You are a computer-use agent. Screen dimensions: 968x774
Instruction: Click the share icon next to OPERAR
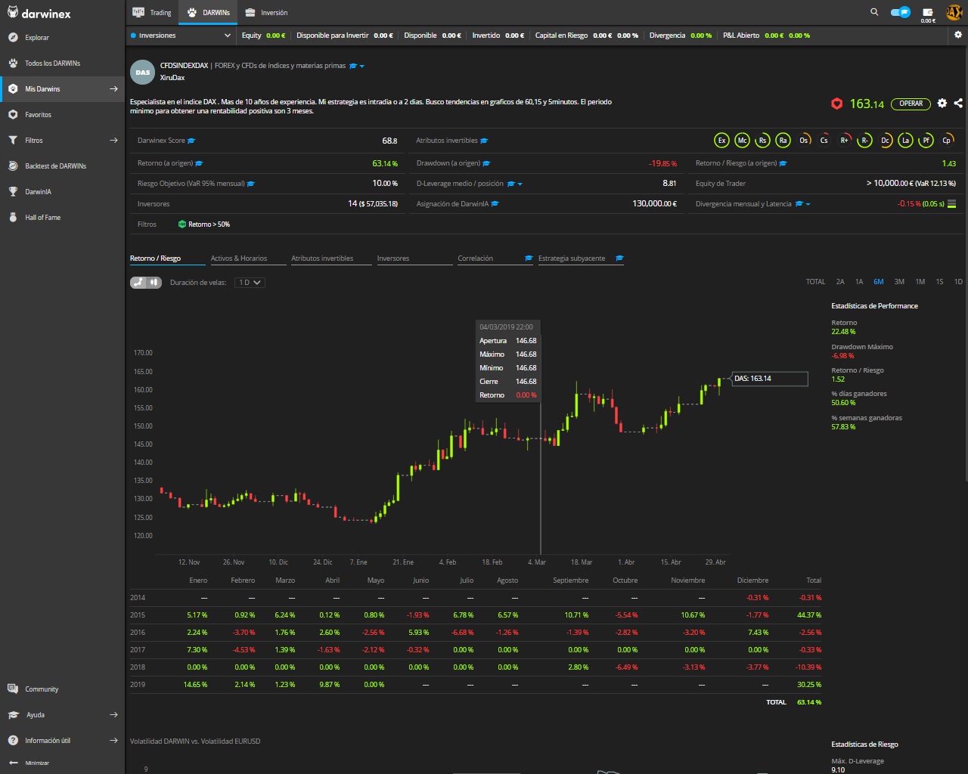(958, 104)
